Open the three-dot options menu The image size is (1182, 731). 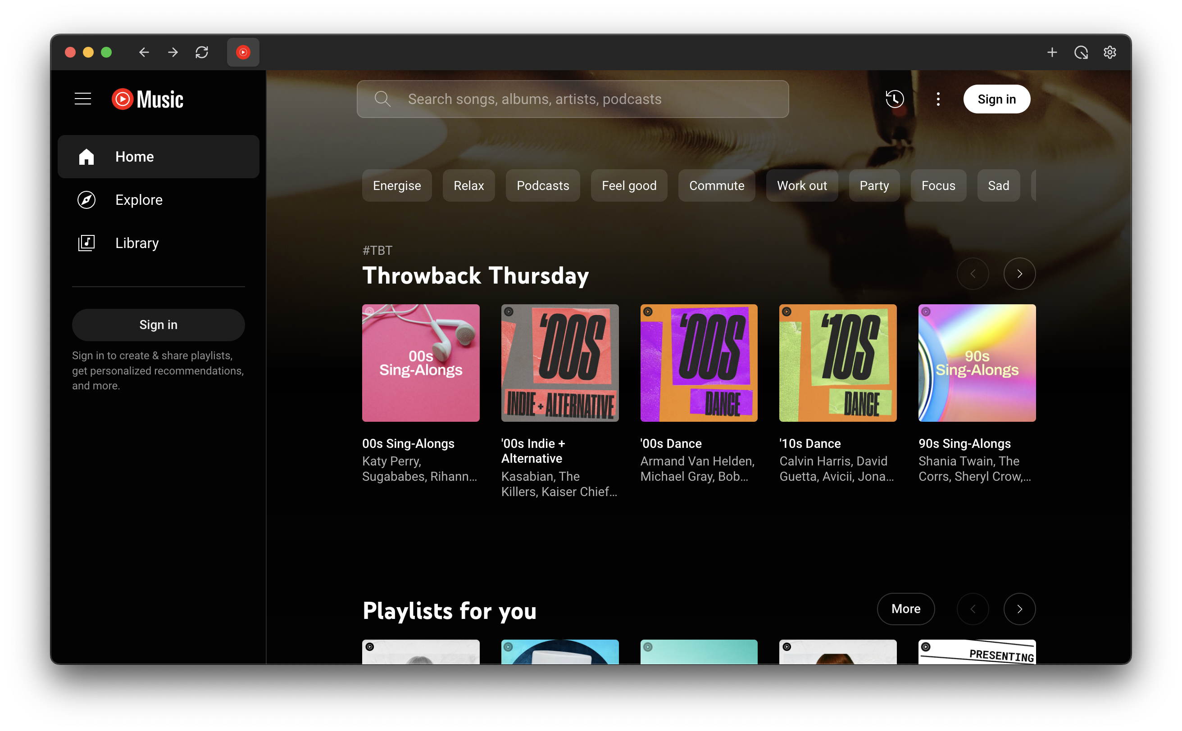pos(938,99)
